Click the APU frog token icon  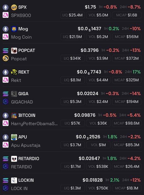[x=14, y=137]
